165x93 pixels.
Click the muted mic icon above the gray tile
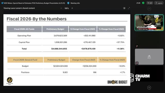137,46
